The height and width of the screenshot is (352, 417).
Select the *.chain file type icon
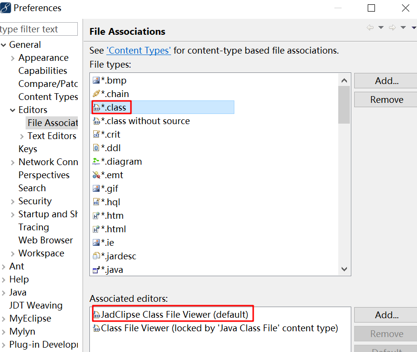click(96, 94)
